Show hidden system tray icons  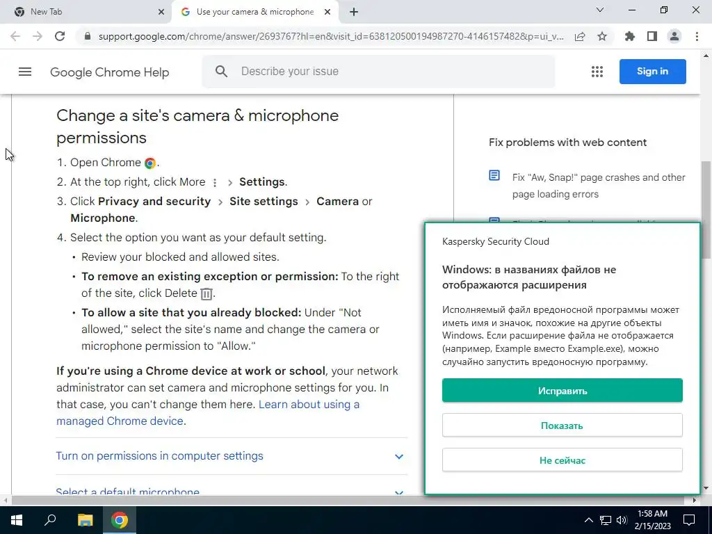tap(588, 520)
